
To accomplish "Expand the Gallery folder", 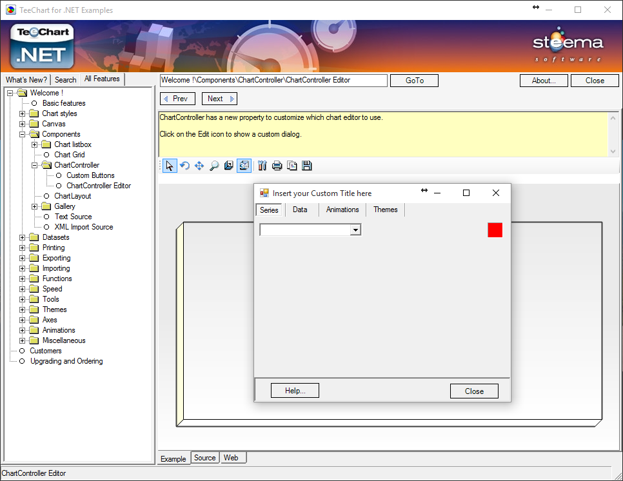I will (35, 206).
